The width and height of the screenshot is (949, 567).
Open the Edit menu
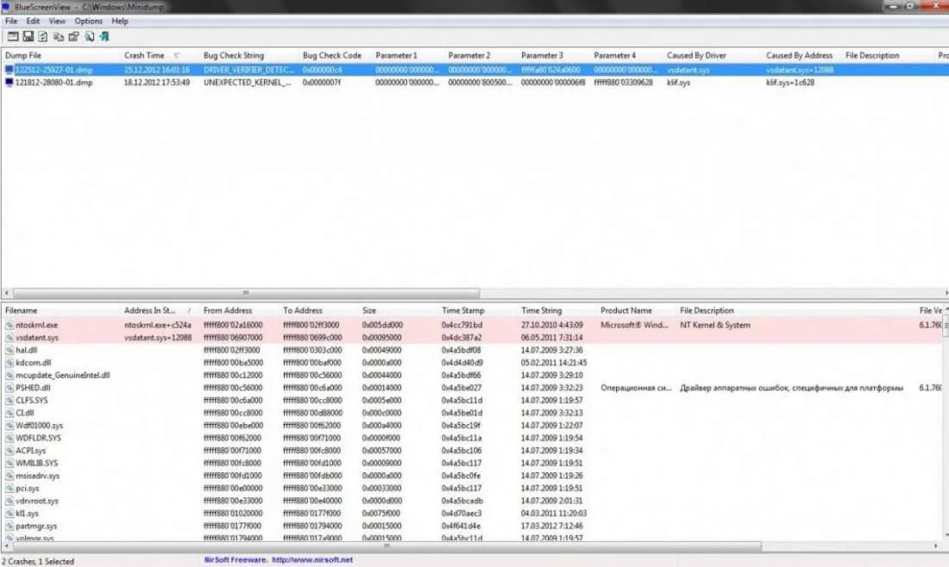pos(33,22)
